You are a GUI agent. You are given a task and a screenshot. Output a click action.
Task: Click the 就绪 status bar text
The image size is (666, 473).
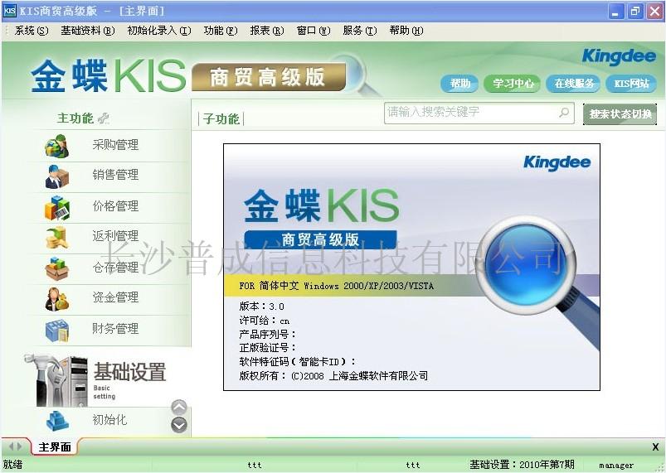pos(12,465)
